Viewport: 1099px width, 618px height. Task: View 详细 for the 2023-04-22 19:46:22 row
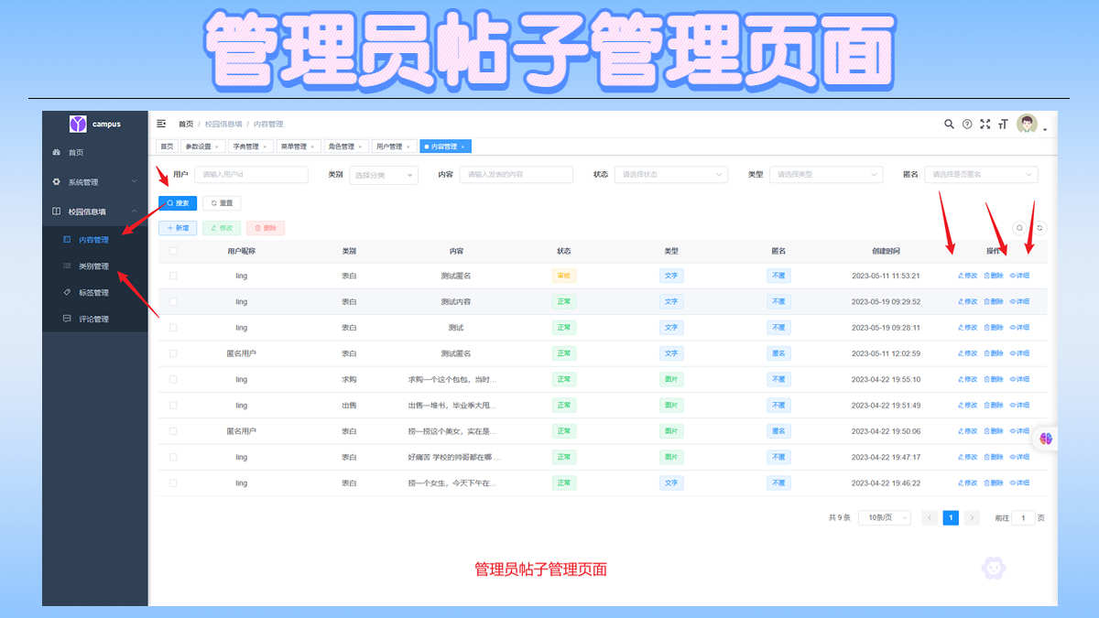pos(1019,482)
